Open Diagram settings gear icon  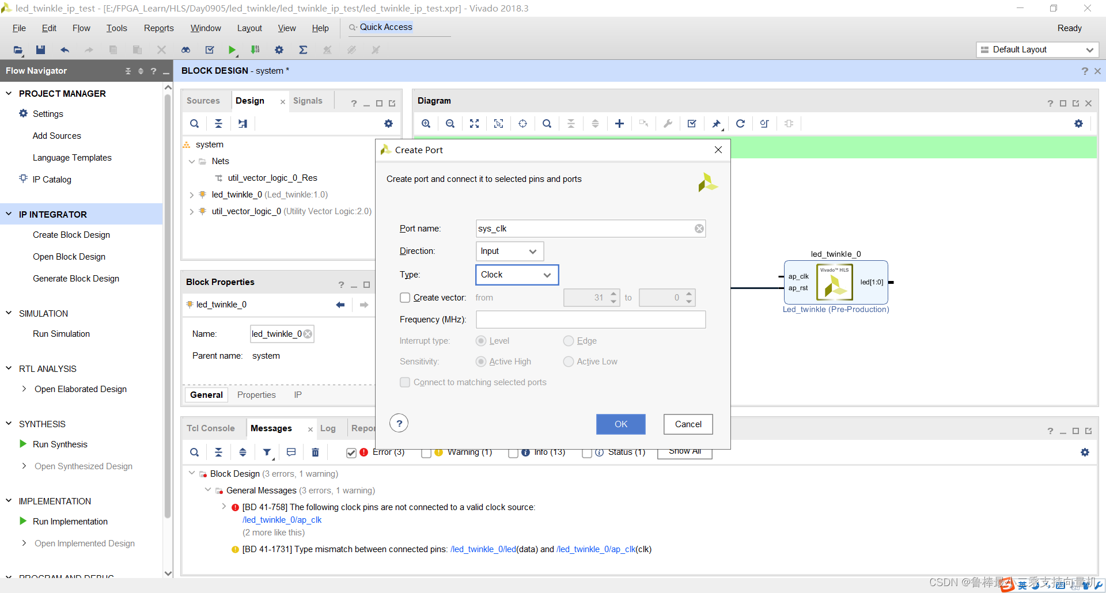(x=1078, y=124)
